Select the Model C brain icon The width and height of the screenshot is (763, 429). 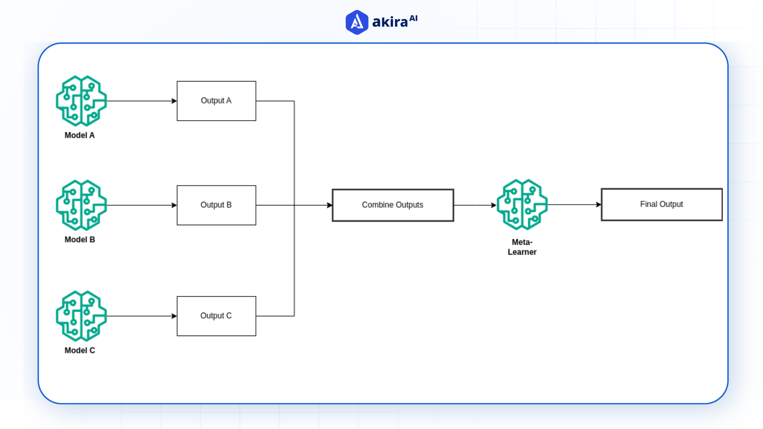[x=81, y=316]
